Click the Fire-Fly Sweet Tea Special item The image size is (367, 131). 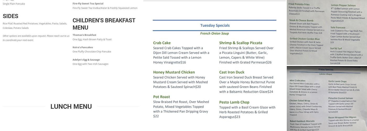pos(88,3)
